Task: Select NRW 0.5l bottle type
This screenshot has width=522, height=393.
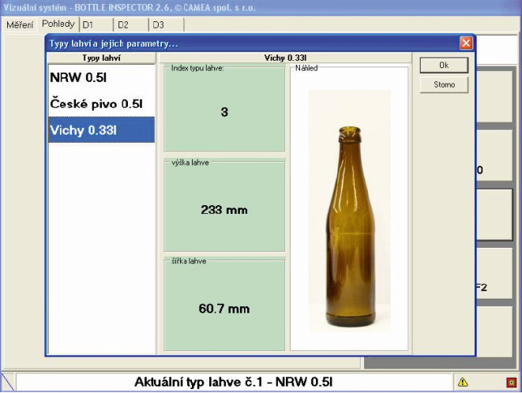Action: click(101, 77)
